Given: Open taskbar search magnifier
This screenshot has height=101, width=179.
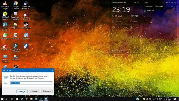Looking at the screenshot, I should (7, 99).
